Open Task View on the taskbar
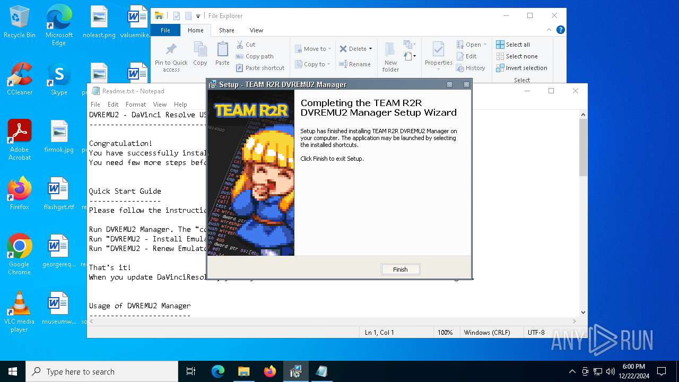The height and width of the screenshot is (382, 679). 191,371
